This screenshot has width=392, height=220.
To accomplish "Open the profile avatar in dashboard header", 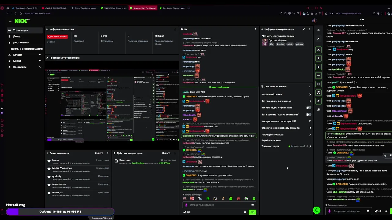I will [314, 21].
